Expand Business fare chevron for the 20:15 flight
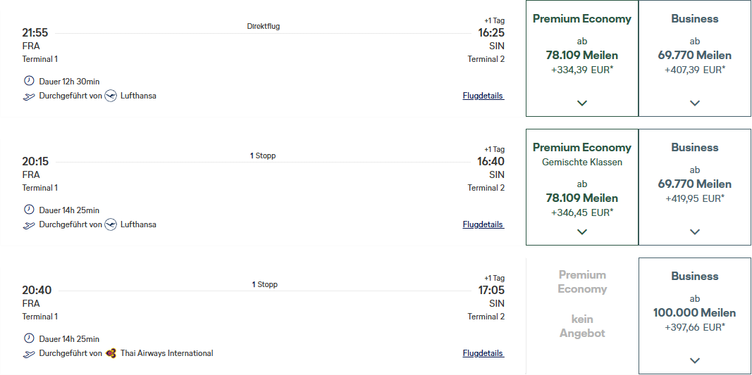752x375 pixels. pyautogui.click(x=694, y=231)
